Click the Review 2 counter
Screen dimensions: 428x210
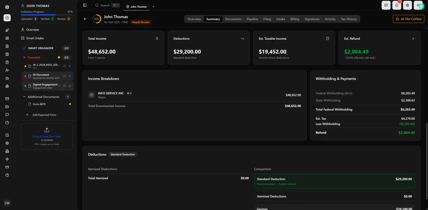(x=64, y=19)
